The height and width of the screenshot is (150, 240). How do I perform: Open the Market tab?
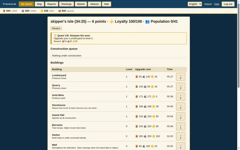(x=81, y=4)
